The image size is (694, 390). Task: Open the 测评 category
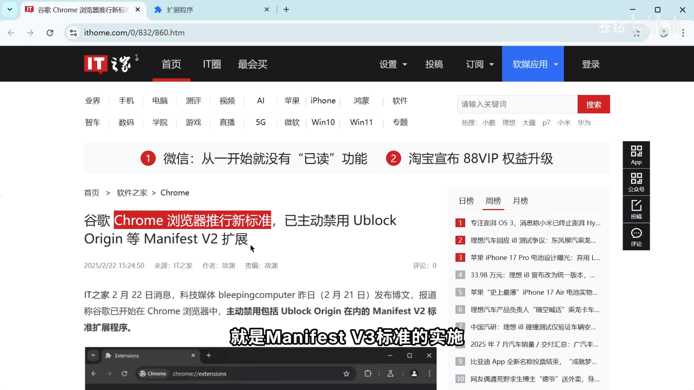[x=194, y=101]
